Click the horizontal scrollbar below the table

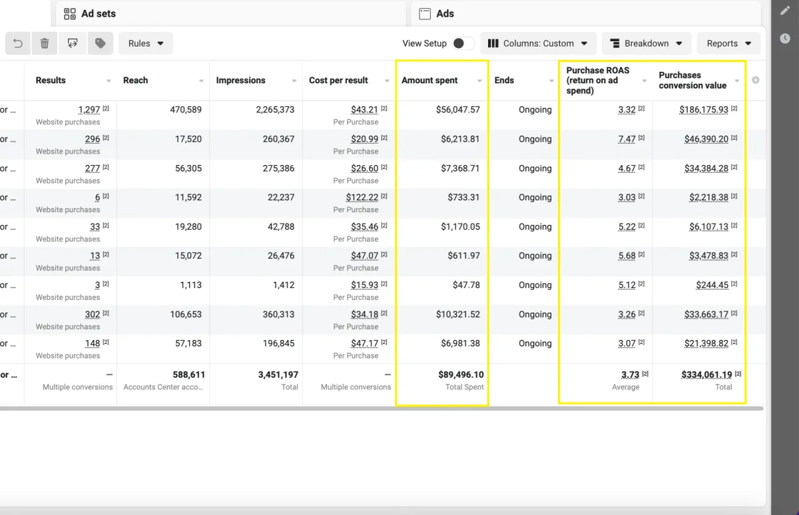pyautogui.click(x=382, y=409)
